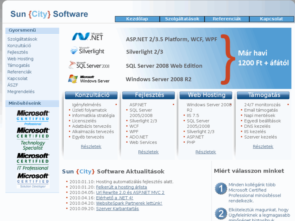
Task: Click the DNS kezelés list item
Action: pos(257,126)
